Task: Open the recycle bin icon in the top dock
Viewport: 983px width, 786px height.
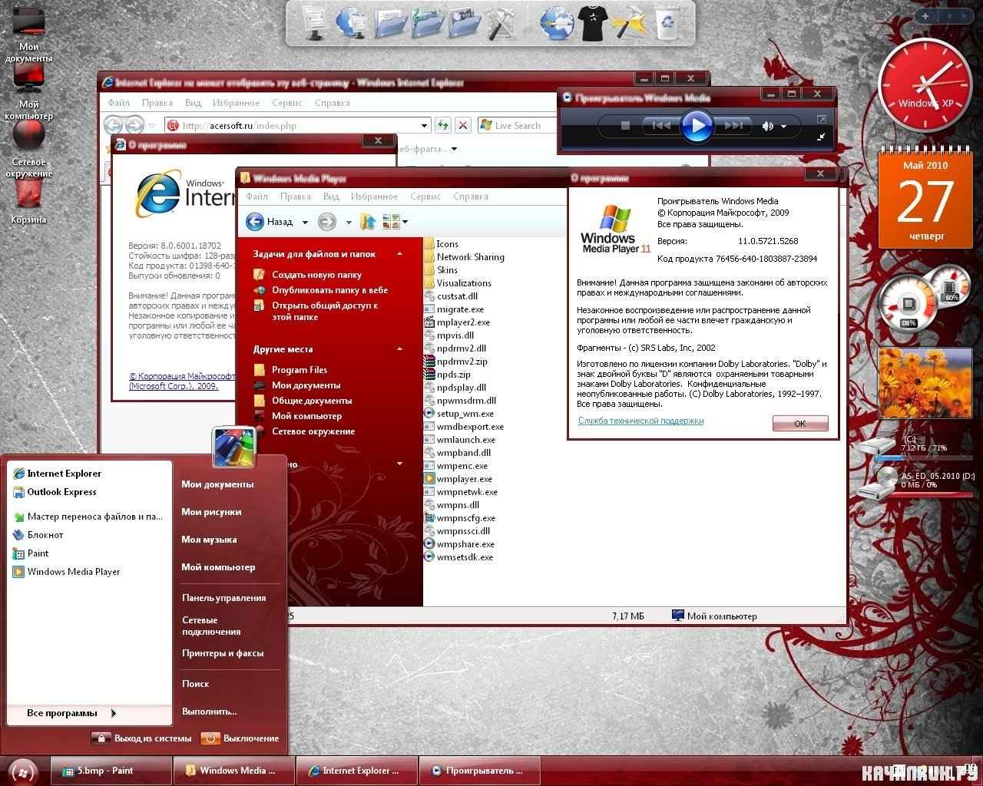Action: click(667, 23)
